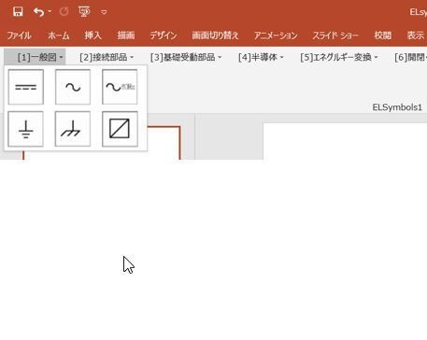427x340 pixels.
Task: Open the スライド ショー tab
Action: [x=335, y=35]
